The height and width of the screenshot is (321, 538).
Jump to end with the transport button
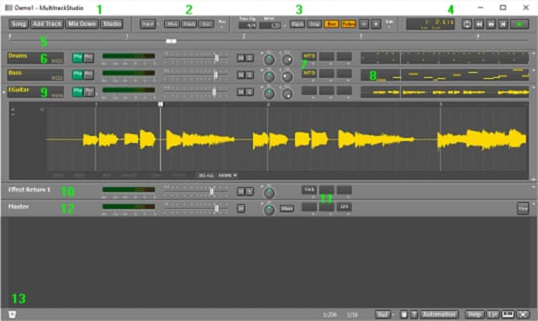(503, 24)
